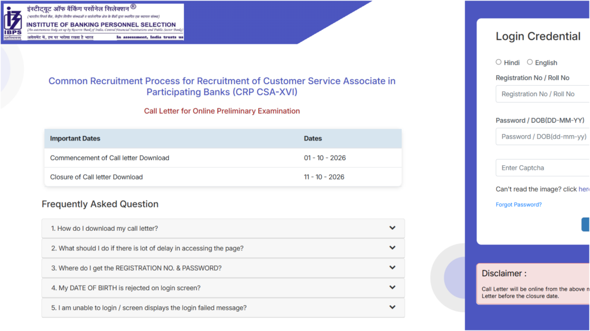Click the '01 - 10 - 2026' date cell

coord(325,158)
